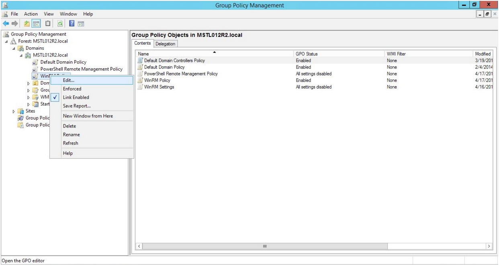Screen dimensions: 499x265
Task: Click the horizontal scrollbar left arrow
Action: click(x=139, y=246)
